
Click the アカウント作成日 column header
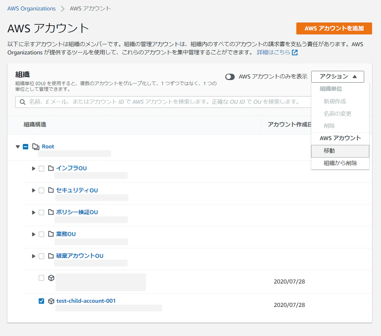pos(290,125)
